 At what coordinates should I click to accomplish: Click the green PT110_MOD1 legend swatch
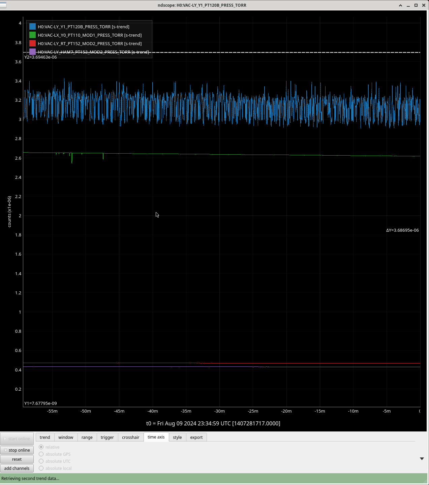point(32,35)
